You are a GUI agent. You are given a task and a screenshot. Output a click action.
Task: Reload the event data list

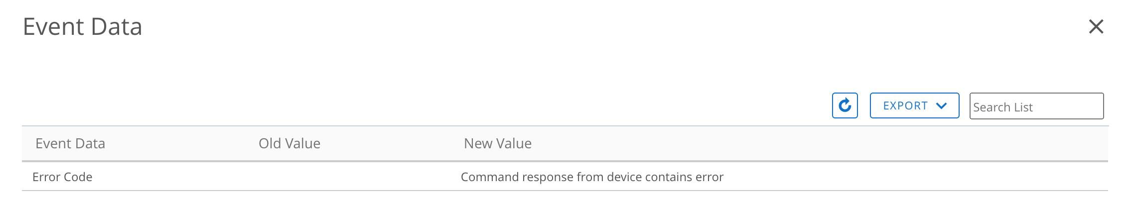coord(845,105)
